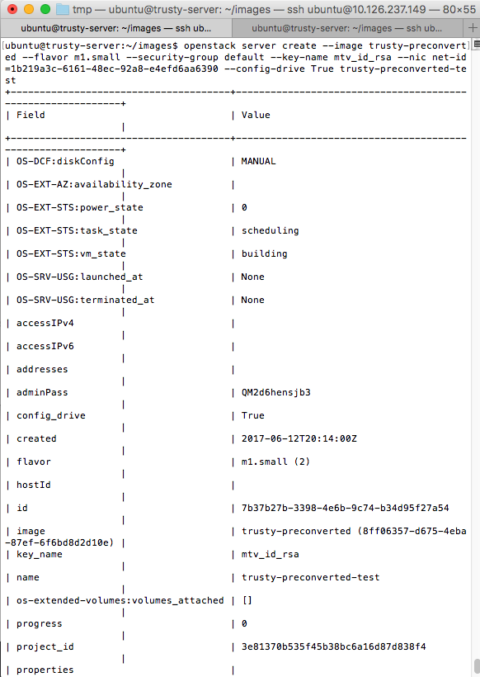
Task: Click the tmp folder proxy icon
Action: click(x=63, y=9)
